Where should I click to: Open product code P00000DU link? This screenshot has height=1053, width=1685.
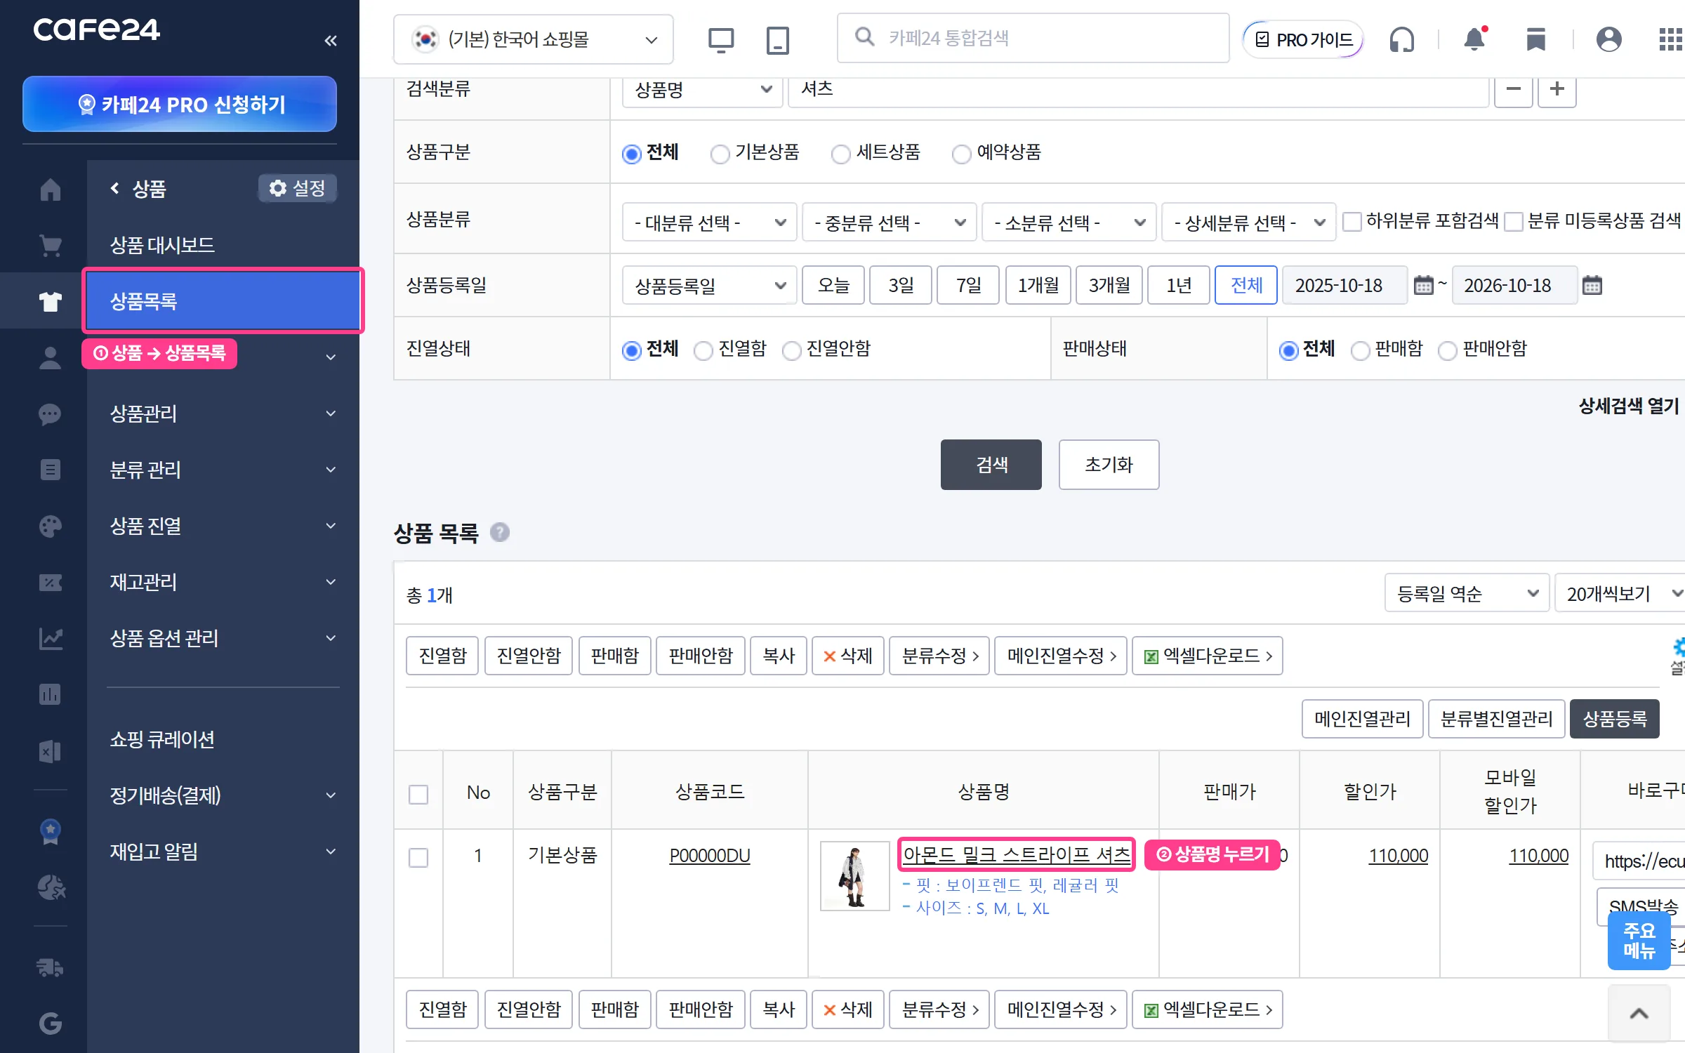(x=710, y=856)
